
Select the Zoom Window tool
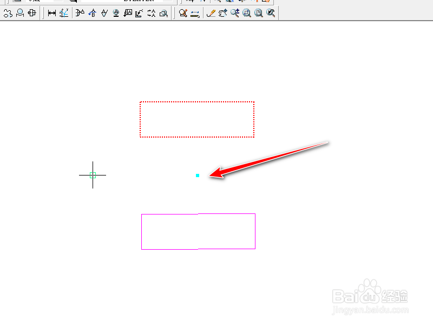tap(247, 13)
